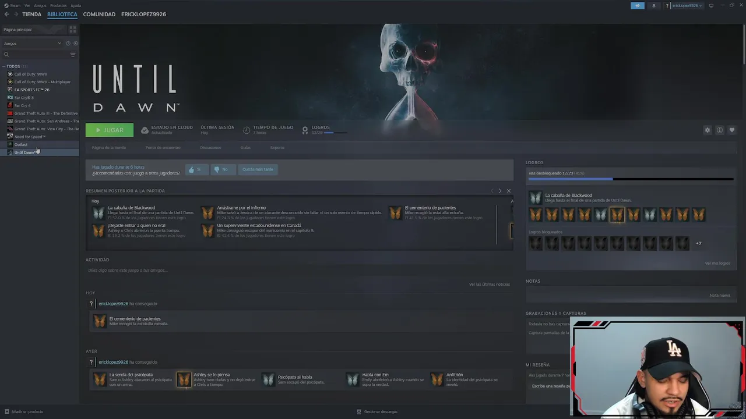Screen dimensions: 746x419
Task: Open collections grid view icon
Action: point(73,29)
